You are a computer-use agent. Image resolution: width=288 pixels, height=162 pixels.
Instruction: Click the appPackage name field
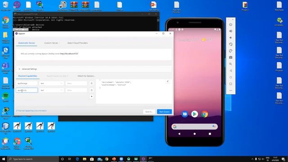point(27,83)
